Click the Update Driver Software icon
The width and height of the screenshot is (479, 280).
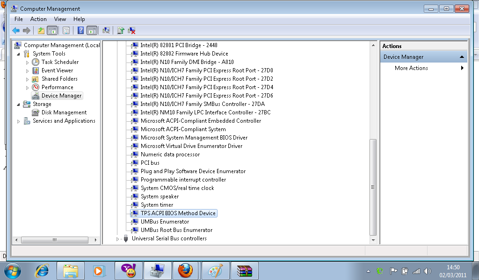tap(121, 30)
